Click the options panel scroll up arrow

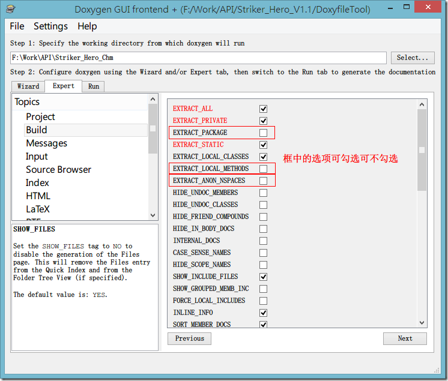click(x=422, y=104)
